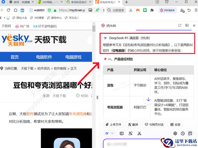The width and height of the screenshot is (198, 148).
Task: Open the browser main menu icon
Action: (196, 10)
